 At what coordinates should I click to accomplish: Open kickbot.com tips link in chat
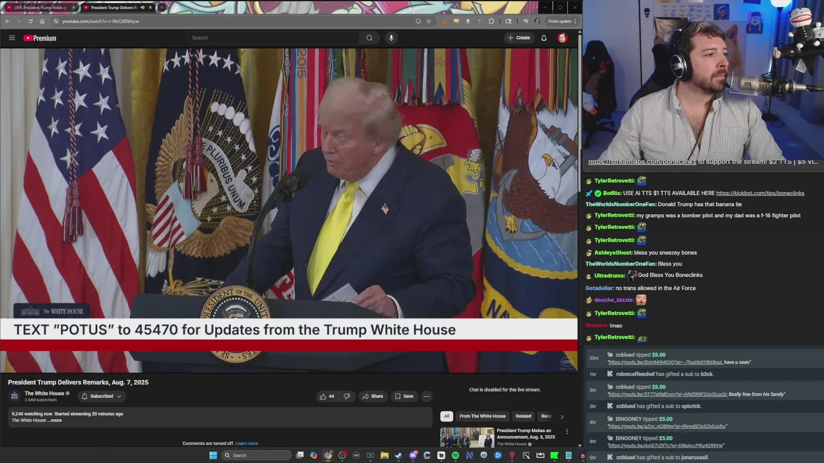760,193
